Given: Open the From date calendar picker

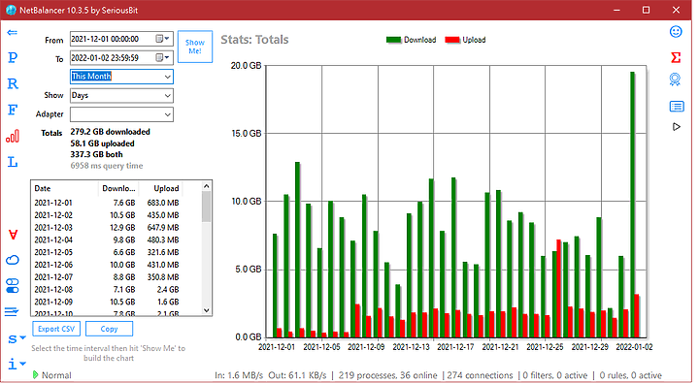Looking at the screenshot, I should click(x=162, y=39).
